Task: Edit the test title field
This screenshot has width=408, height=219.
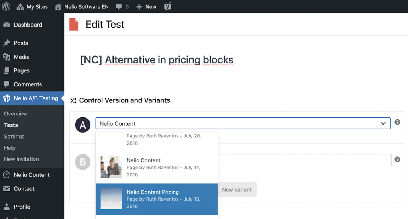Action: (x=157, y=60)
